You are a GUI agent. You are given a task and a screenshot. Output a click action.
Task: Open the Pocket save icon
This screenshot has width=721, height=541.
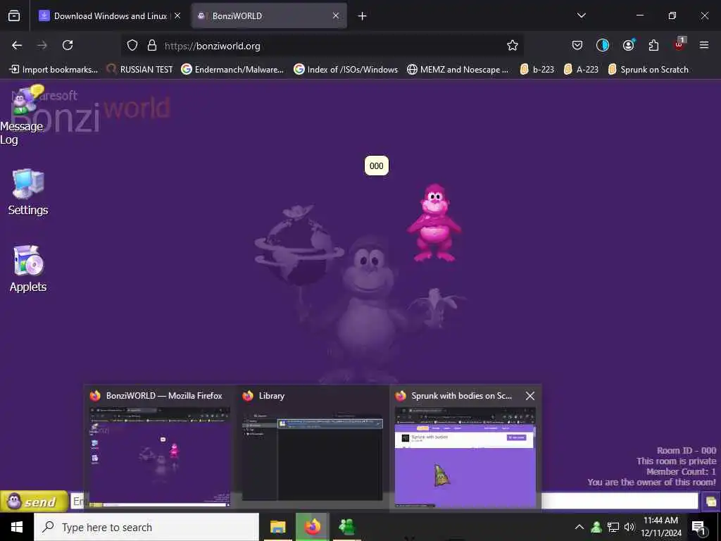[x=577, y=45]
